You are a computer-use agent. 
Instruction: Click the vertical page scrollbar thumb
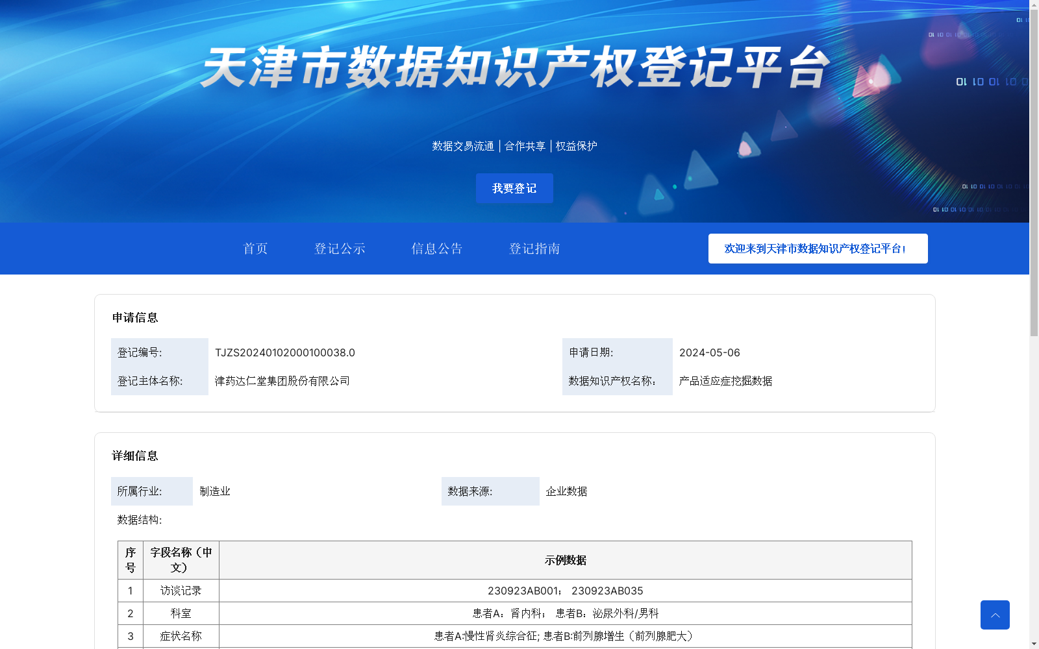click(x=1034, y=174)
